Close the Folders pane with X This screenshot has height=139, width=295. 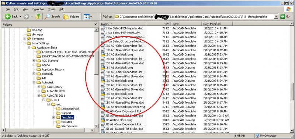[x=96, y=24]
